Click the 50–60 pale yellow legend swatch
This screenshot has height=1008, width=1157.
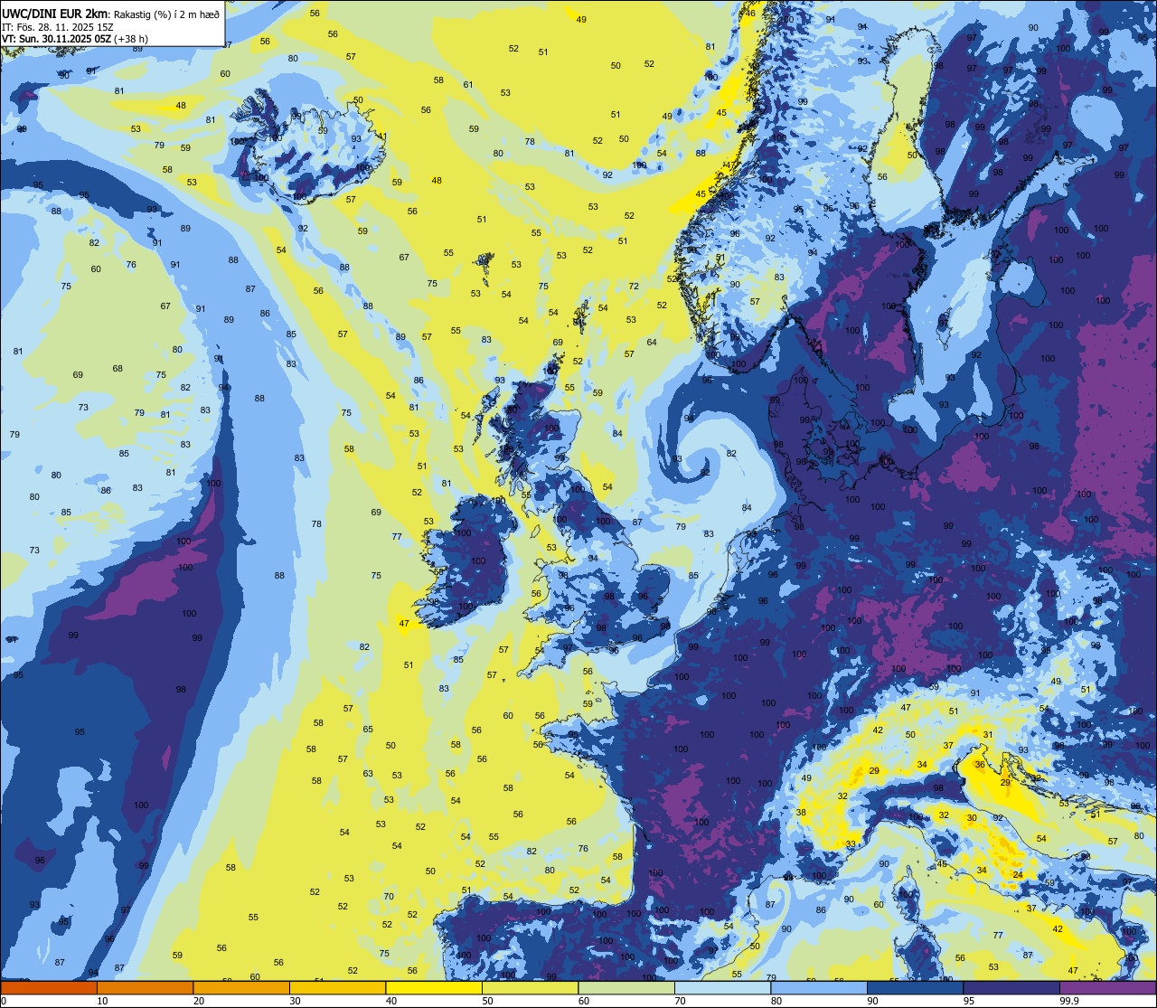(x=530, y=987)
